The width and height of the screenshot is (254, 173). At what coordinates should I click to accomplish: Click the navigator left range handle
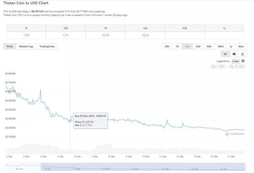(x=41, y=167)
